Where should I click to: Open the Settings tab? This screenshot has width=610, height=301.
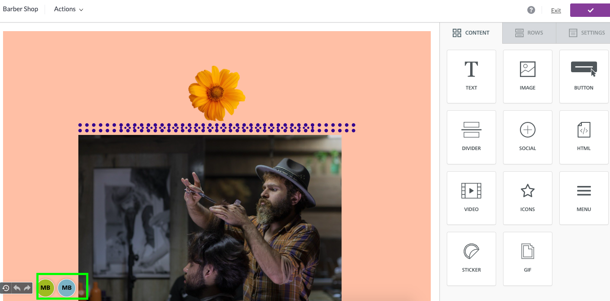[x=583, y=33]
